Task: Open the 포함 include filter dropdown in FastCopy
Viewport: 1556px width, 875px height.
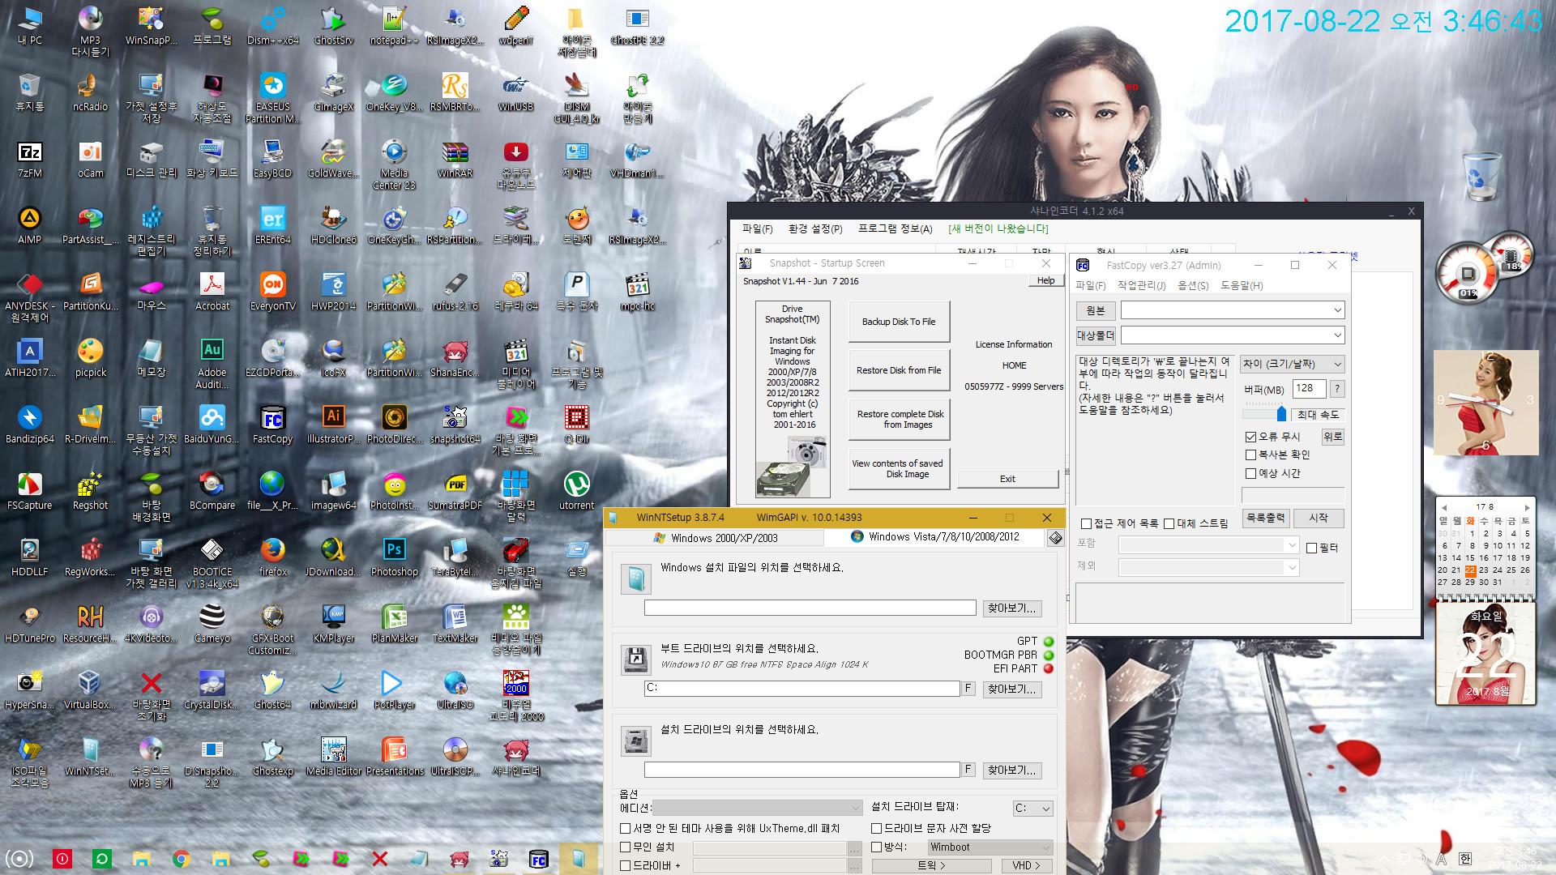Action: 1209,545
